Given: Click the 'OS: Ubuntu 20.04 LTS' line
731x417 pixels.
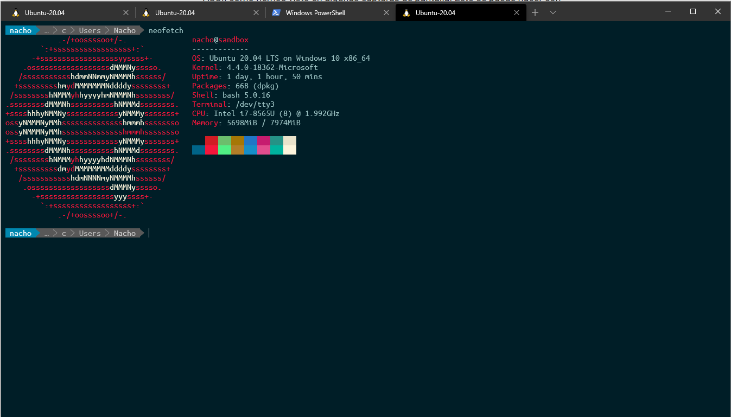Looking at the screenshot, I should click(x=281, y=58).
